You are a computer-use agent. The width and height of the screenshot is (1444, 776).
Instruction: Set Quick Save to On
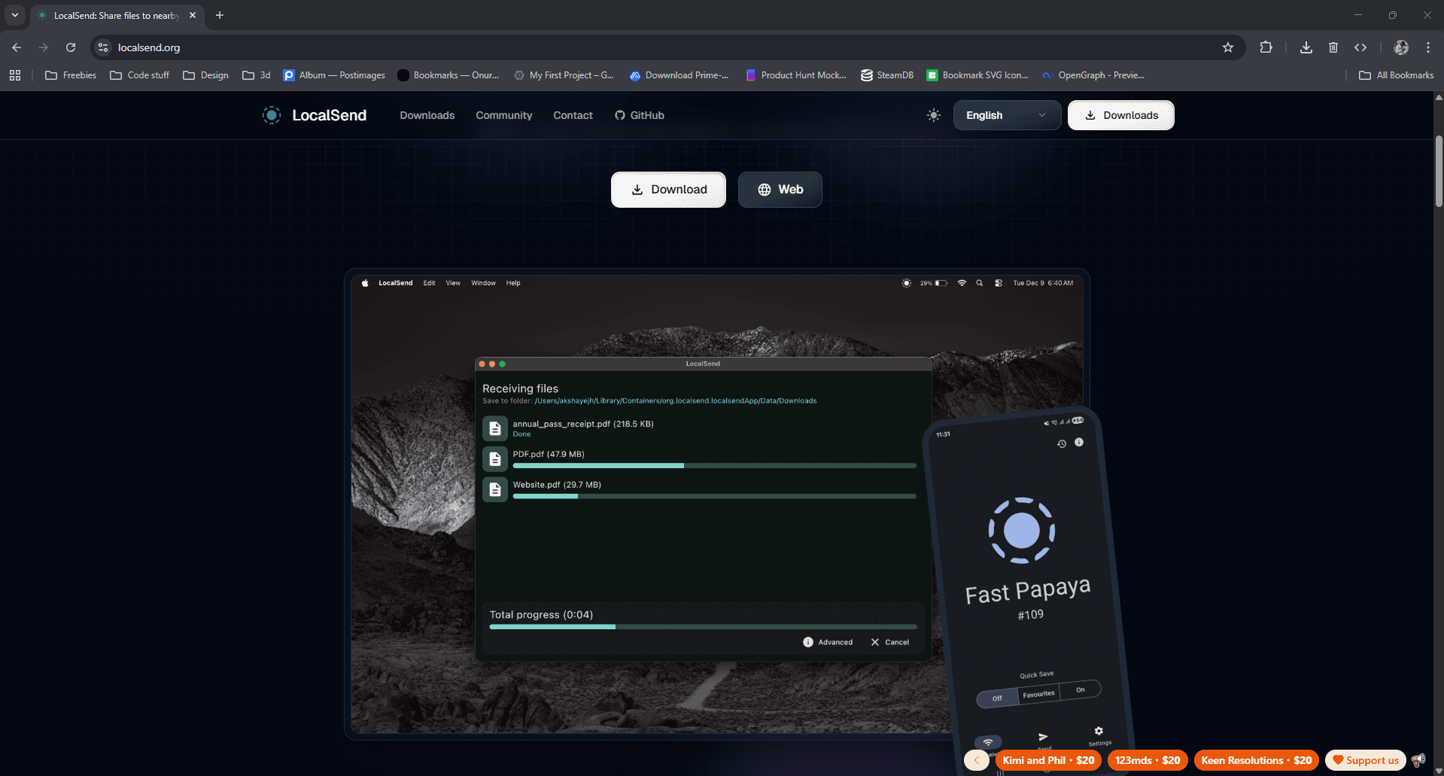[1081, 689]
